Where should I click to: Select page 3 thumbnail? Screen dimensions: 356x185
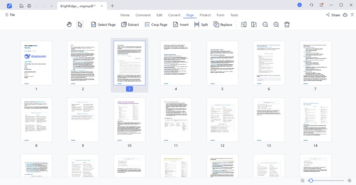coord(129,63)
